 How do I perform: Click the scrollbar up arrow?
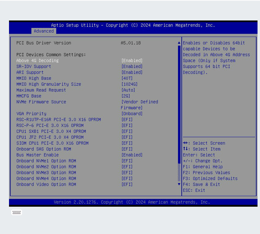pyautogui.click(x=179, y=43)
